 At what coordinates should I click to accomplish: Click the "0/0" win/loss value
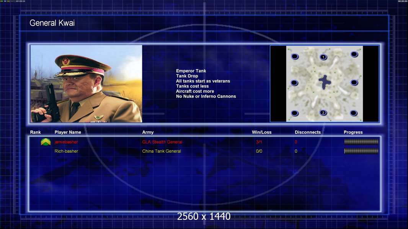coord(259,151)
